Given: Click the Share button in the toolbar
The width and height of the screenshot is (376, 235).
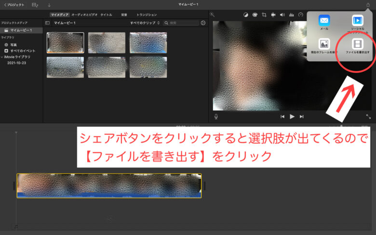Looking at the screenshot, I should [x=368, y=5].
